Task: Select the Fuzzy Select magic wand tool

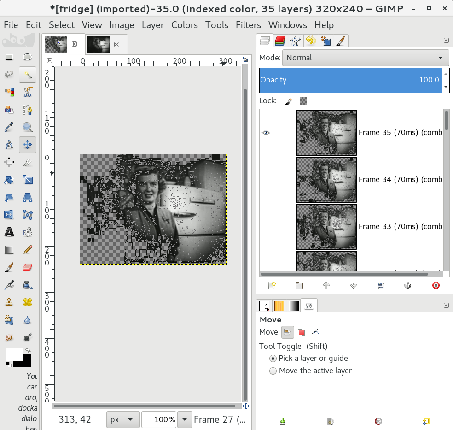Action: (x=27, y=75)
